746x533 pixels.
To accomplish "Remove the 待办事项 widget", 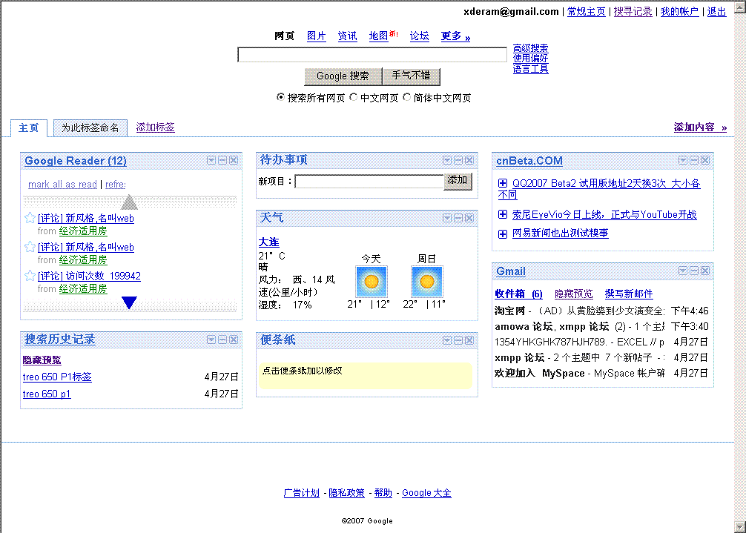I will coord(469,160).
